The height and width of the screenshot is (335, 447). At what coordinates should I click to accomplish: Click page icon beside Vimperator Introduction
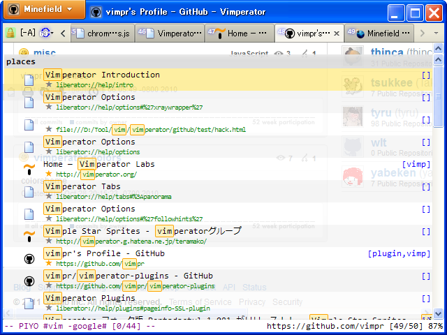pos(29,80)
